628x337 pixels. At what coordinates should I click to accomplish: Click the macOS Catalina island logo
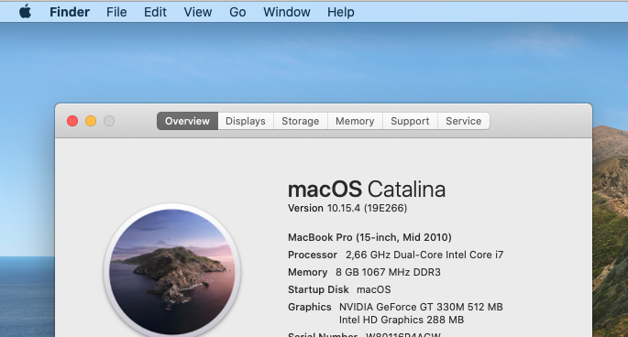click(172, 271)
